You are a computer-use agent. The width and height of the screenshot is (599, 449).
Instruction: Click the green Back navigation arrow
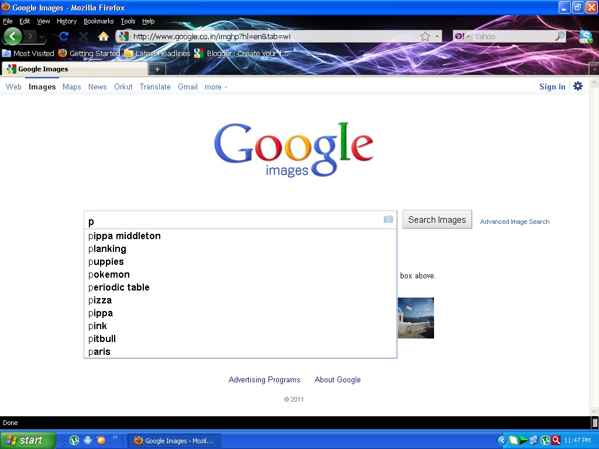(x=13, y=36)
